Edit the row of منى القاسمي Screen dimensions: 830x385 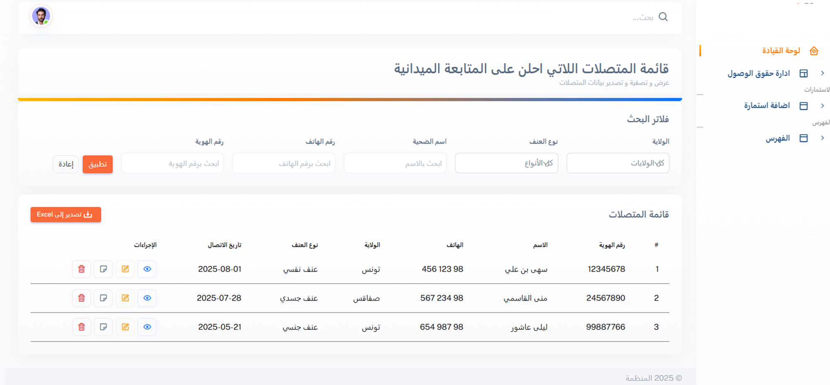coord(125,298)
